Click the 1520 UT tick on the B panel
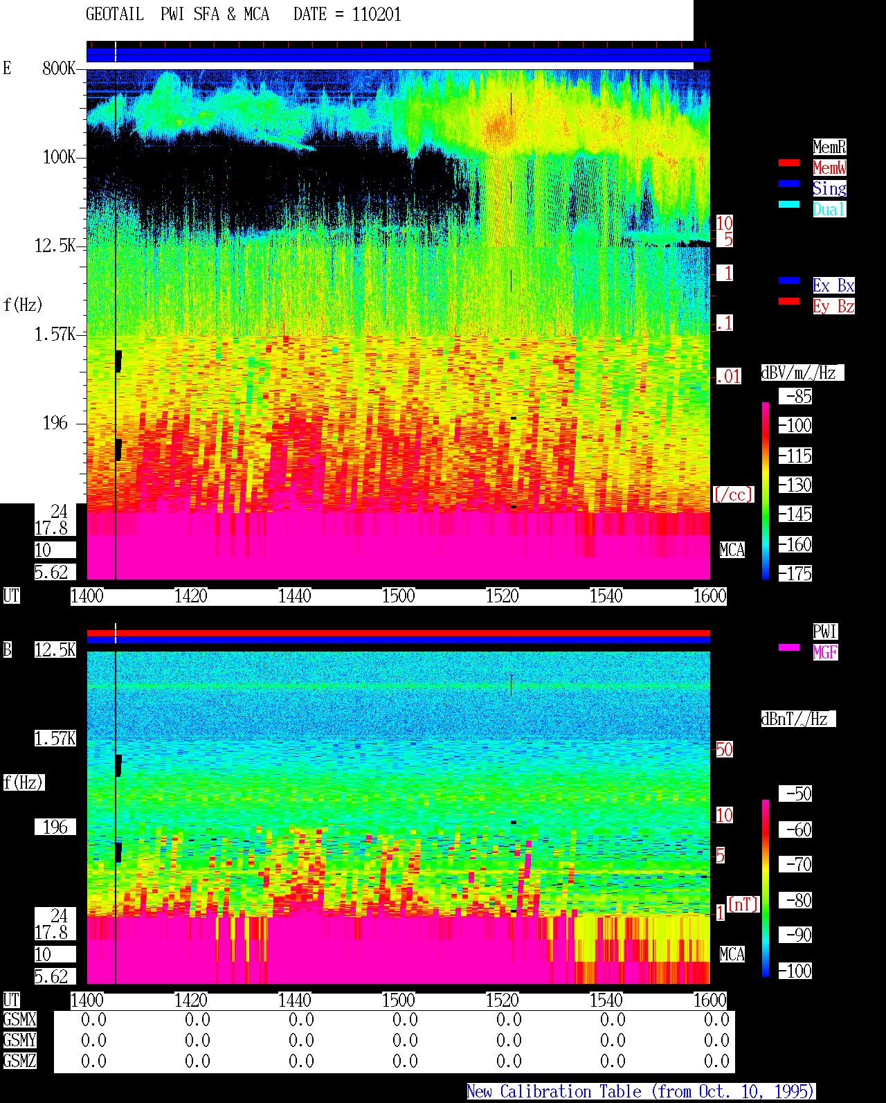Image resolution: width=886 pixels, height=1103 pixels. (502, 1001)
